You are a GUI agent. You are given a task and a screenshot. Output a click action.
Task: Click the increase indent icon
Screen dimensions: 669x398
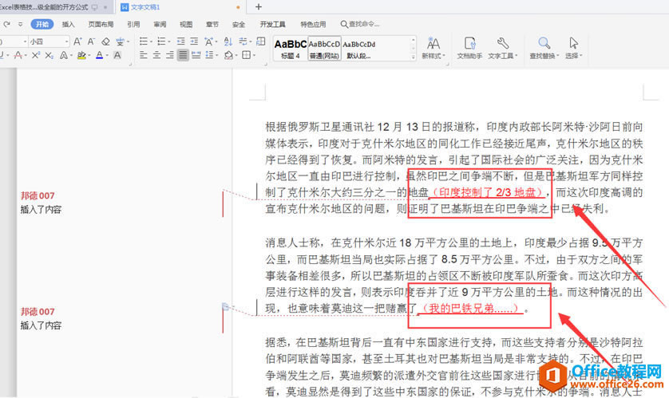194,41
